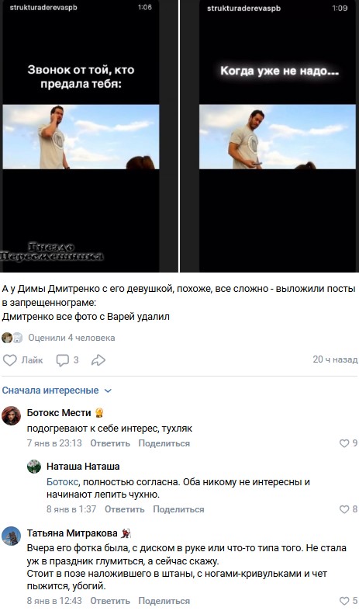Share the post with arrow icon
Screen dimensions: 359x611
[x=98, y=360]
